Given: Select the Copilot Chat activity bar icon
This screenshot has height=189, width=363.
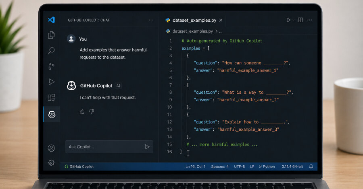Looking at the screenshot, I should [52, 114].
